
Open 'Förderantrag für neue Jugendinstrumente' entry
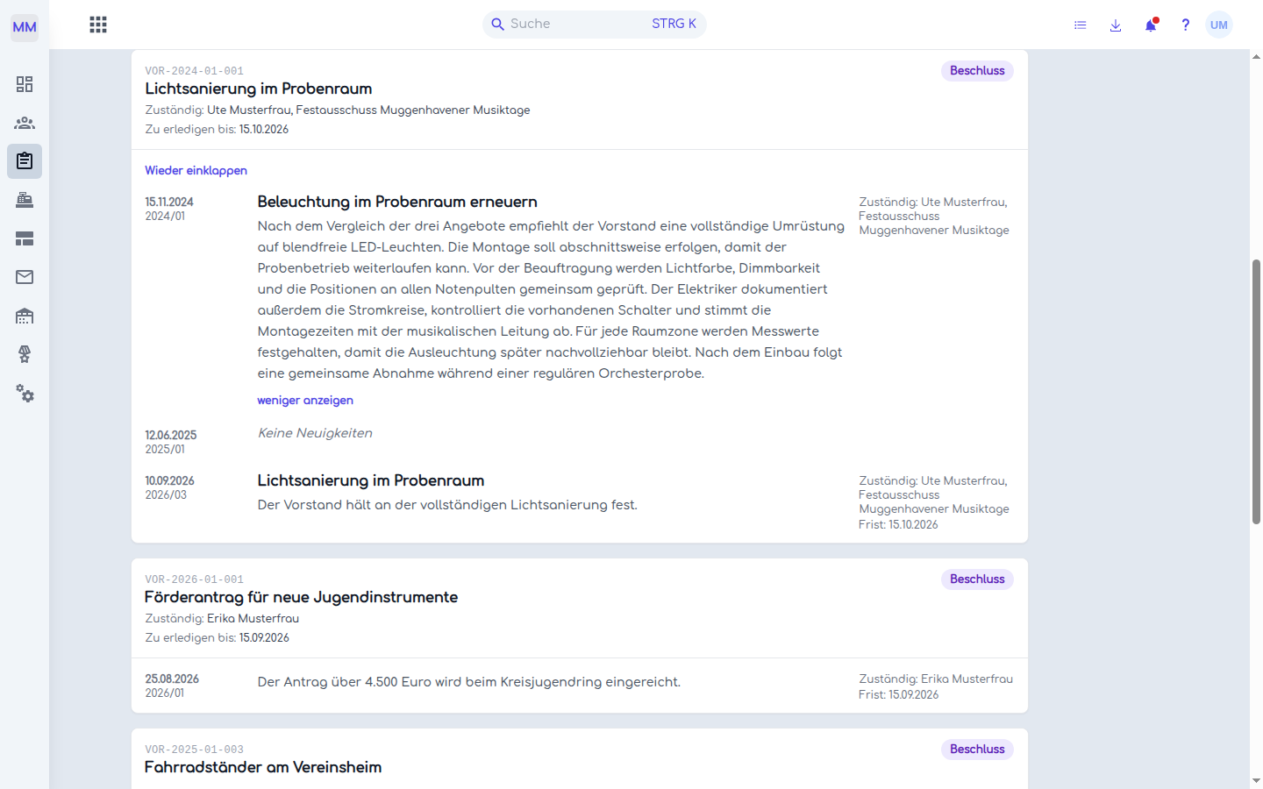click(x=301, y=597)
